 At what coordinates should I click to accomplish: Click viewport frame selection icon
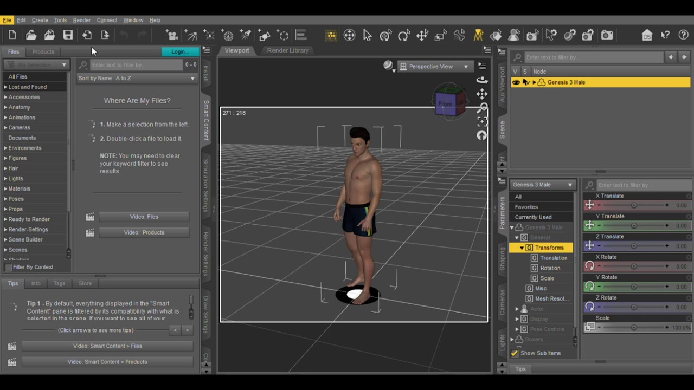pos(482,121)
